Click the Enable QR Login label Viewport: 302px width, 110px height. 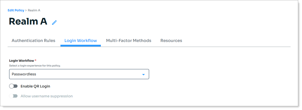[35, 86]
